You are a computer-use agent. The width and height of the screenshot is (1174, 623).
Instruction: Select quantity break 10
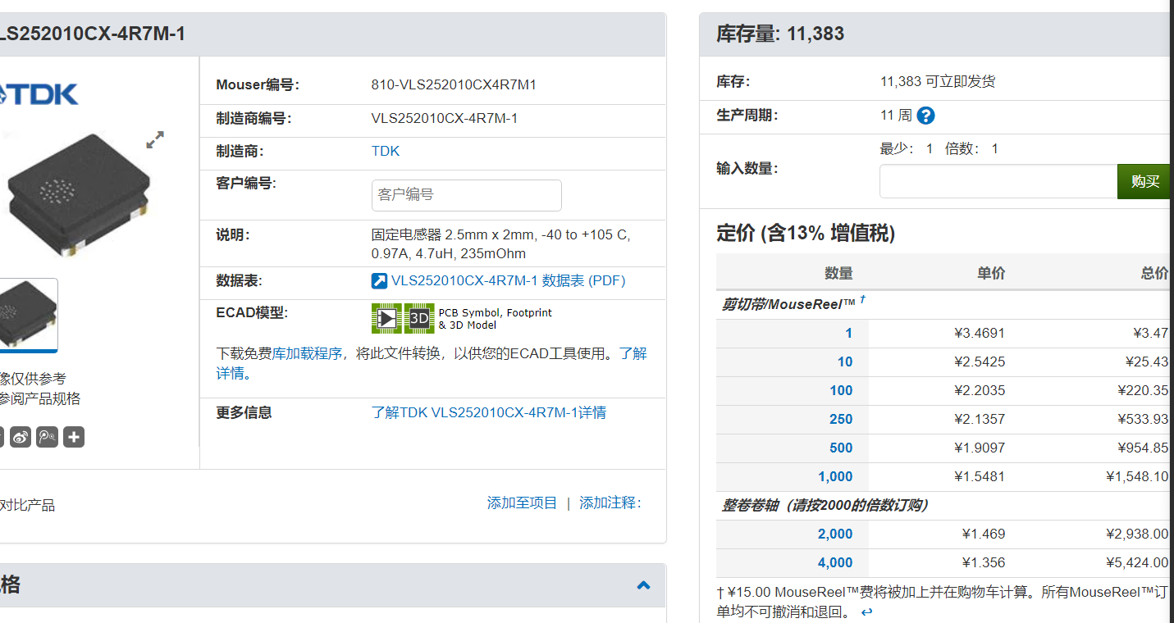click(x=845, y=362)
